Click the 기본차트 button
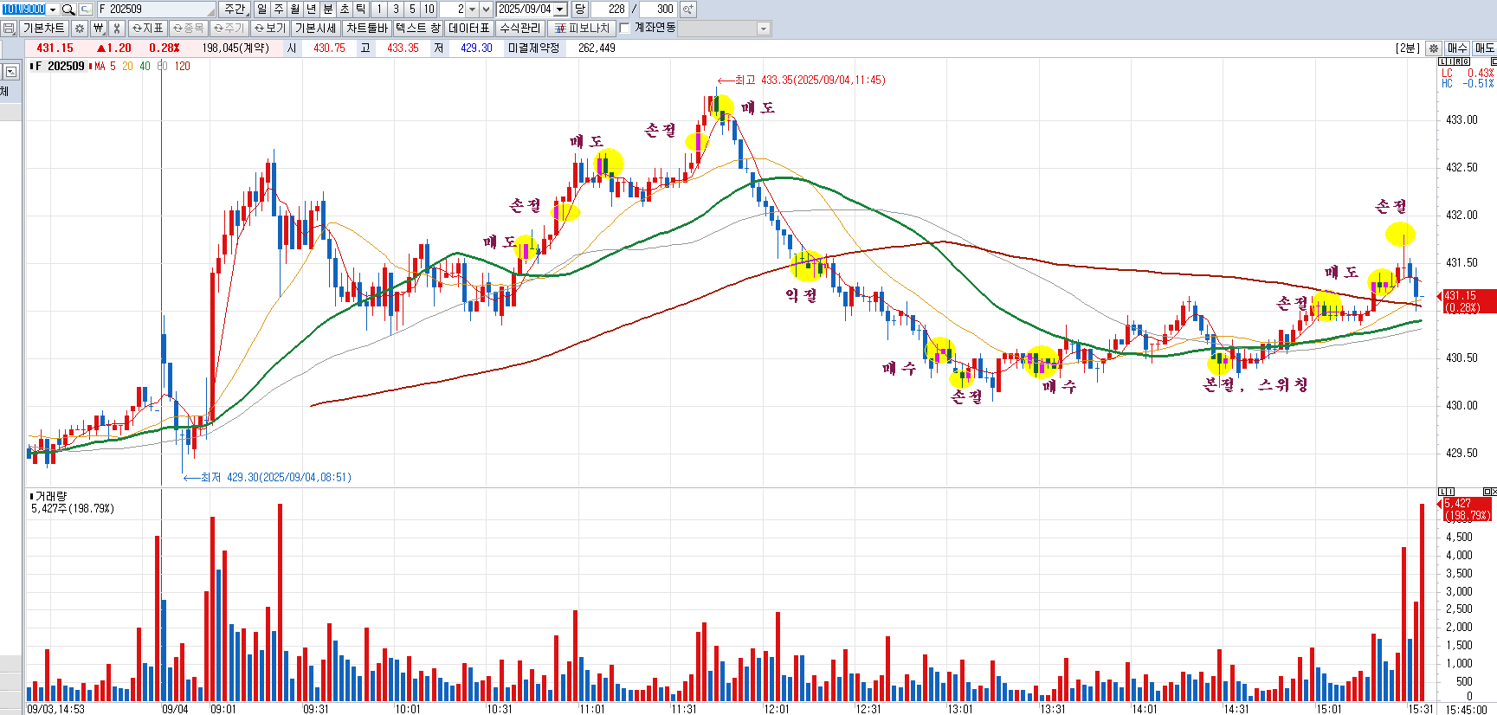Screen dimensions: 1497x715 tap(43, 29)
